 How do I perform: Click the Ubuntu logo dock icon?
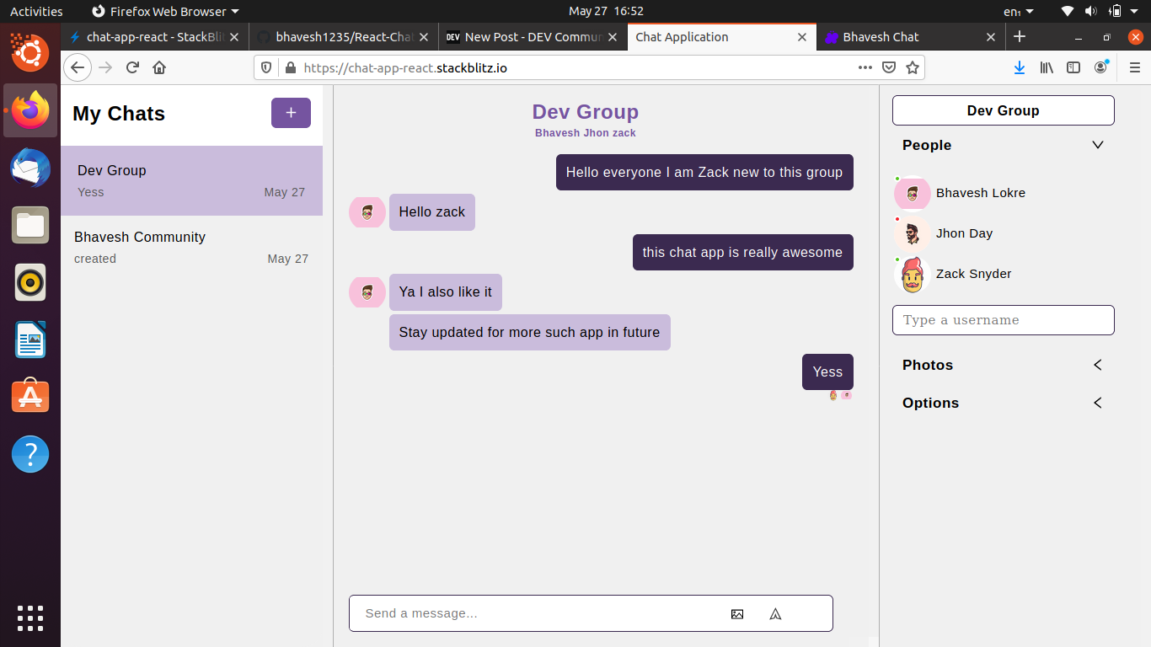pyautogui.click(x=30, y=53)
